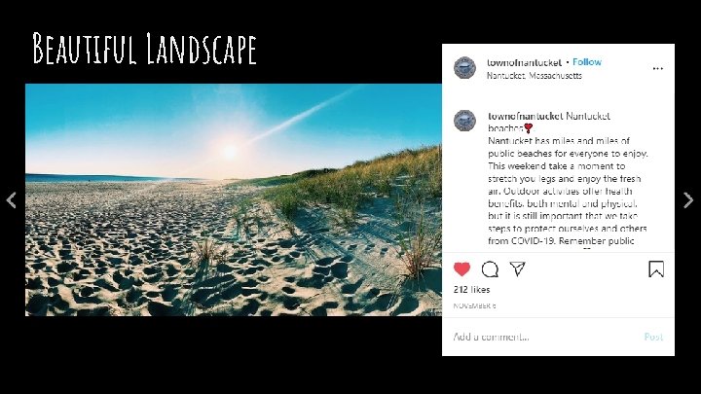The height and width of the screenshot is (394, 701).
Task: Open comments with the speech bubble icon
Action: click(490, 269)
